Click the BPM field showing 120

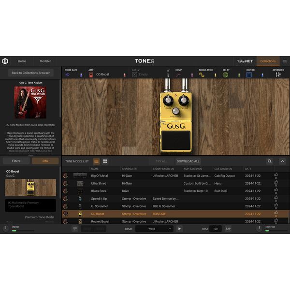(x=215, y=229)
